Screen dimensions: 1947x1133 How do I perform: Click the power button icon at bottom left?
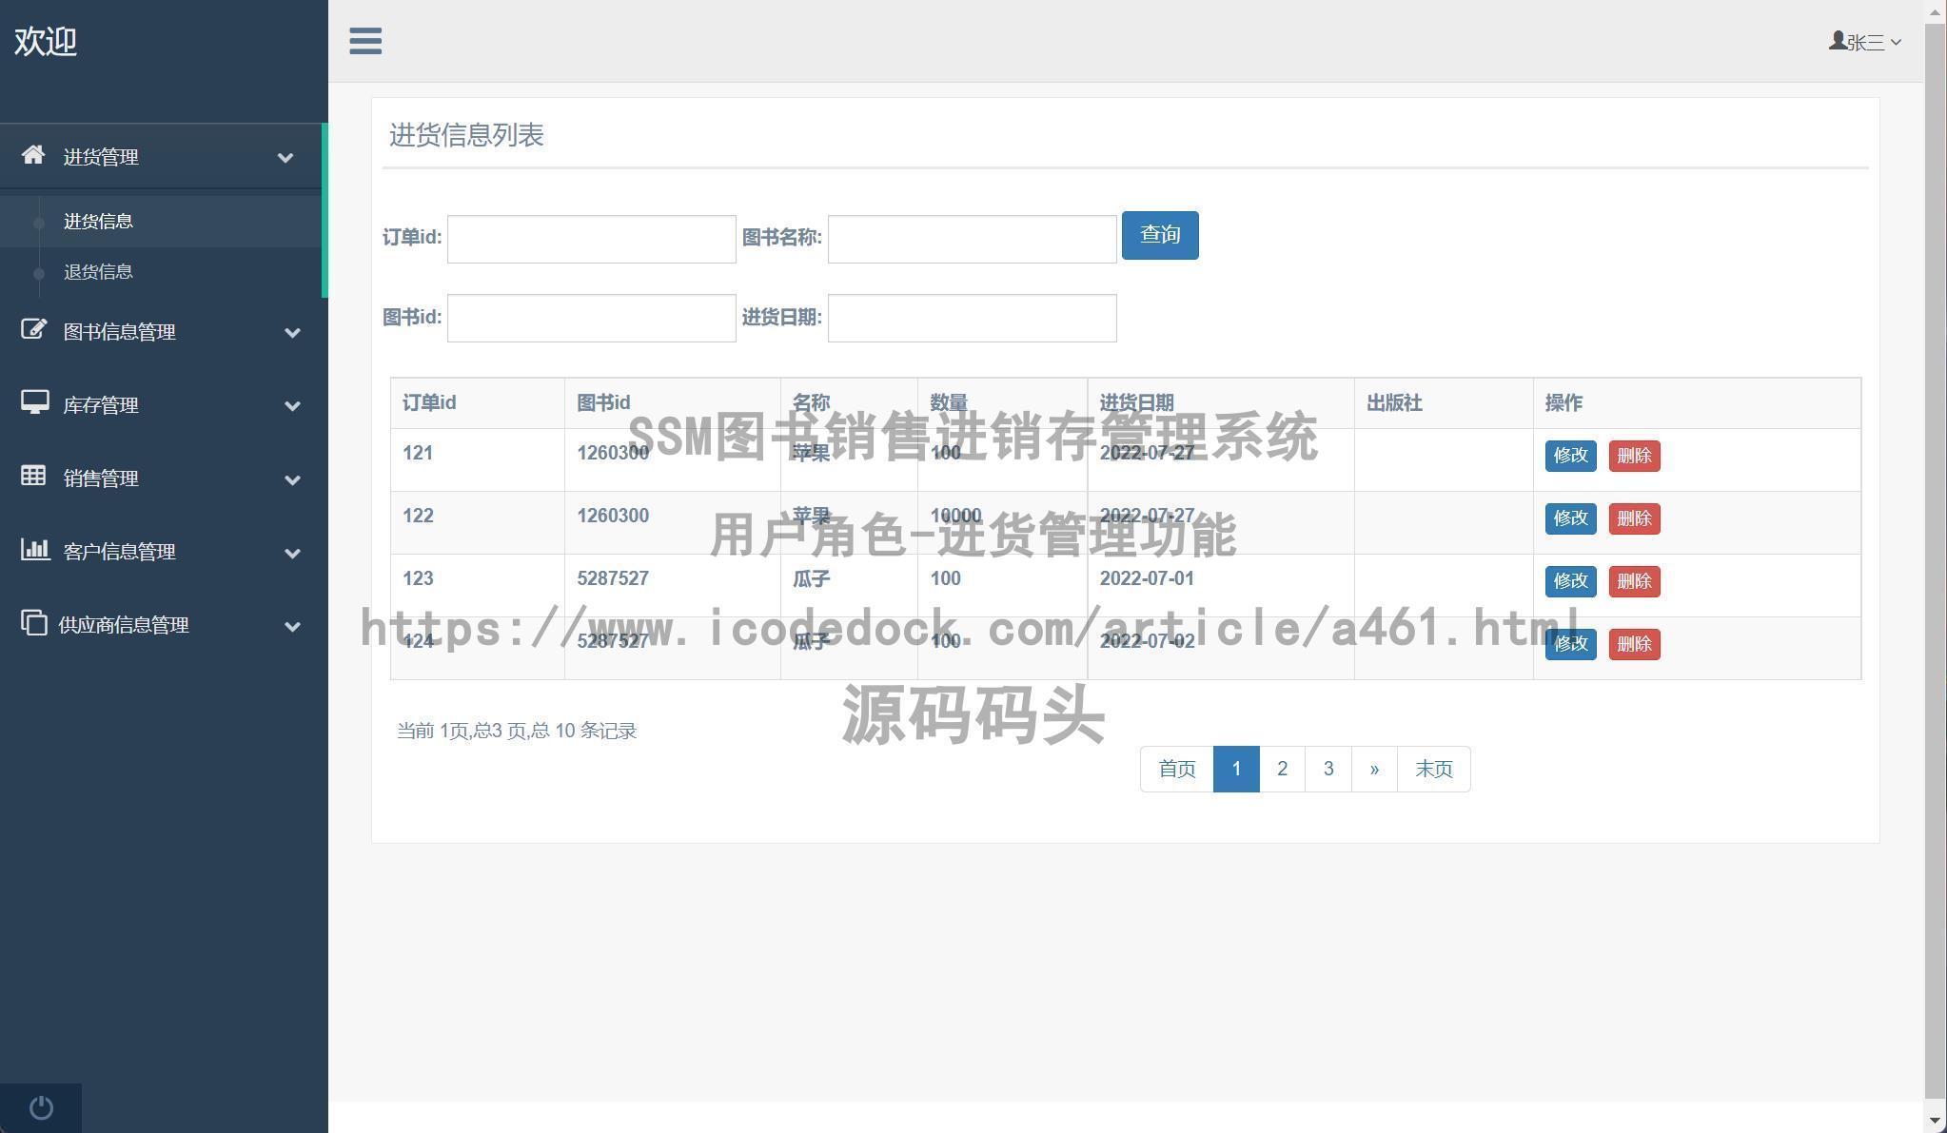(40, 1106)
